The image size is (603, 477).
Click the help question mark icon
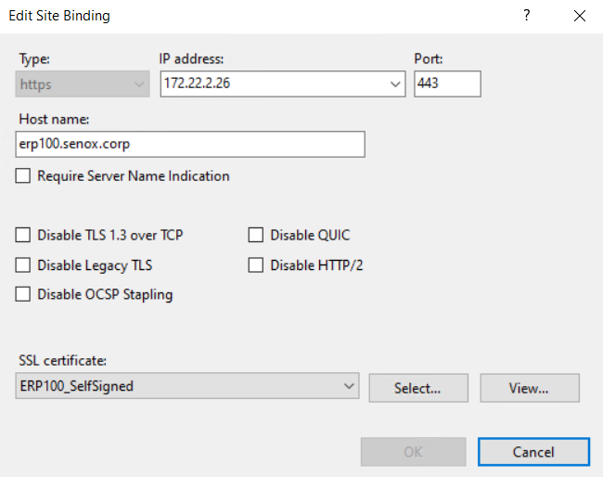[527, 16]
